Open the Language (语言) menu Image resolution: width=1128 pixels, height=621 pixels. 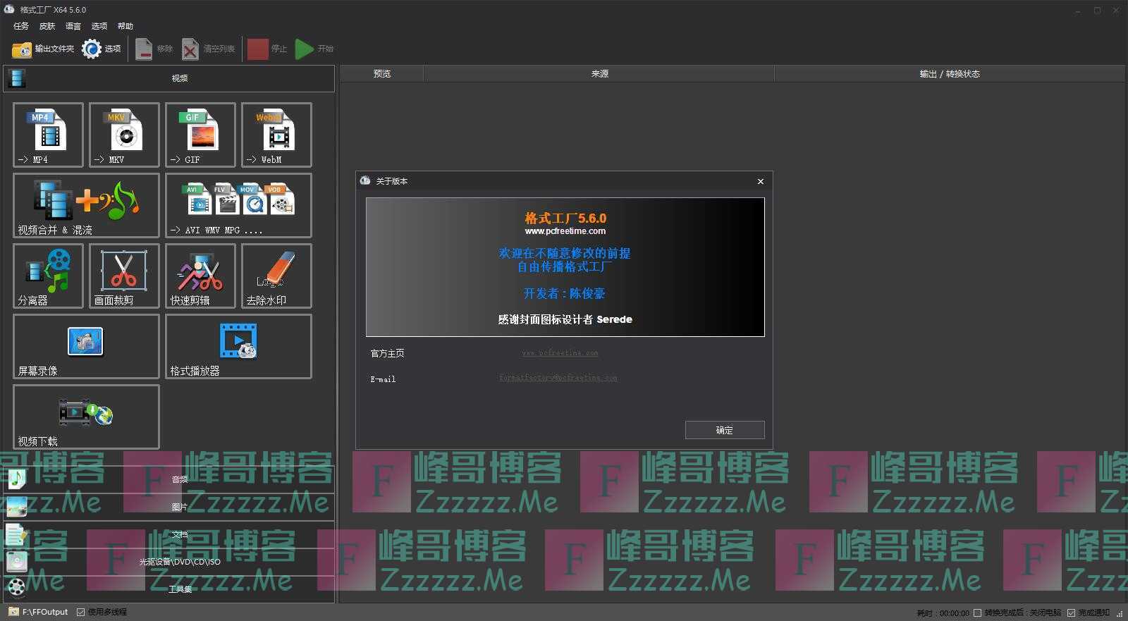[73, 26]
